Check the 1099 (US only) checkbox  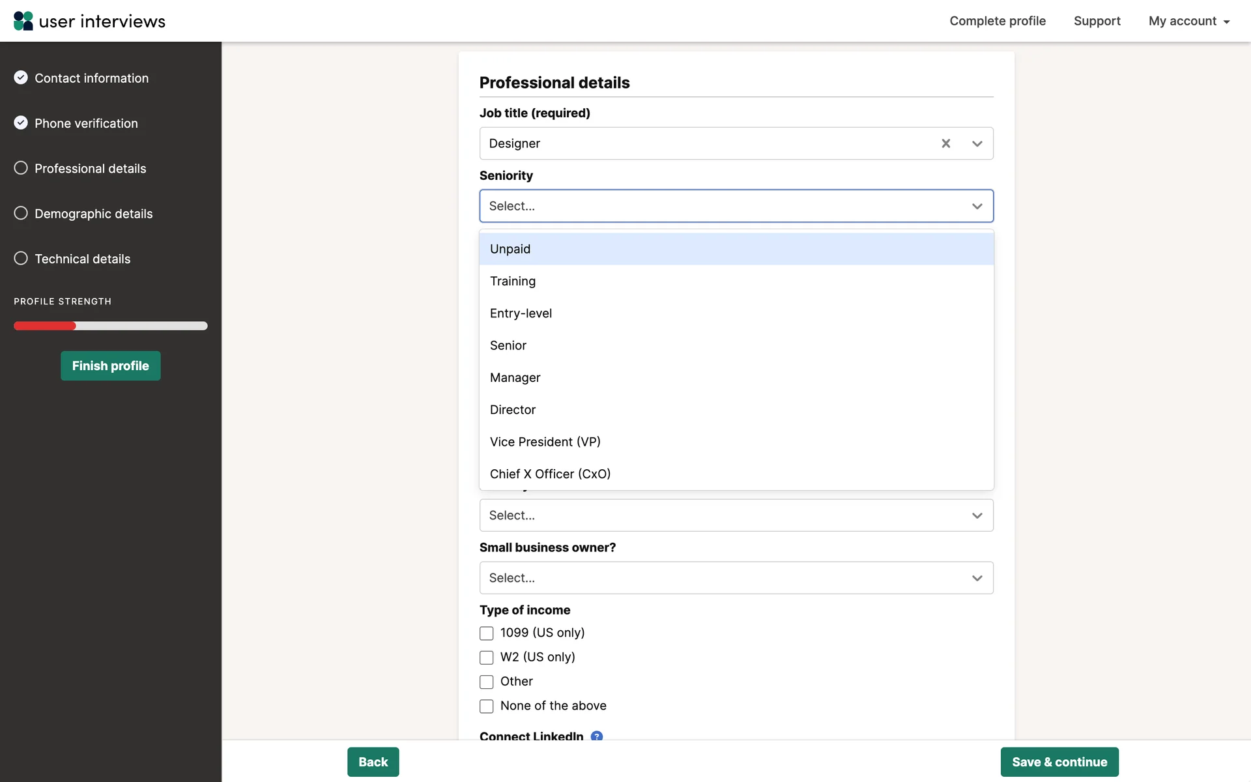[486, 633]
